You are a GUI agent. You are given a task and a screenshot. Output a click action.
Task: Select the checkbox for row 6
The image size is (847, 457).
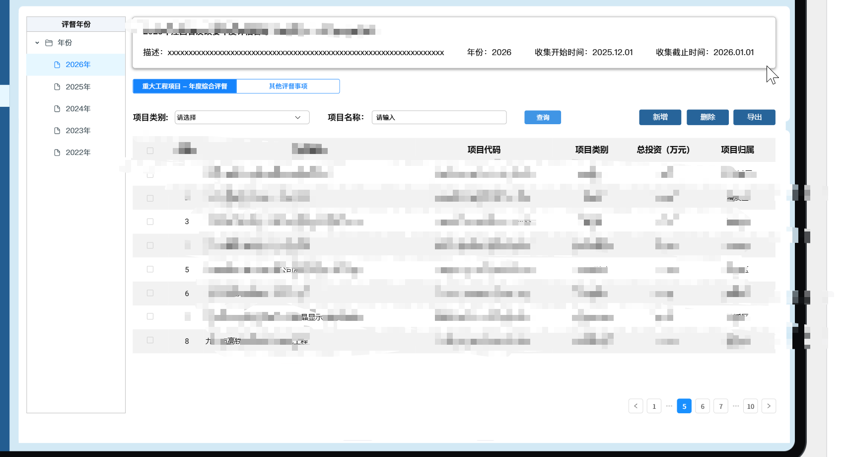150,293
